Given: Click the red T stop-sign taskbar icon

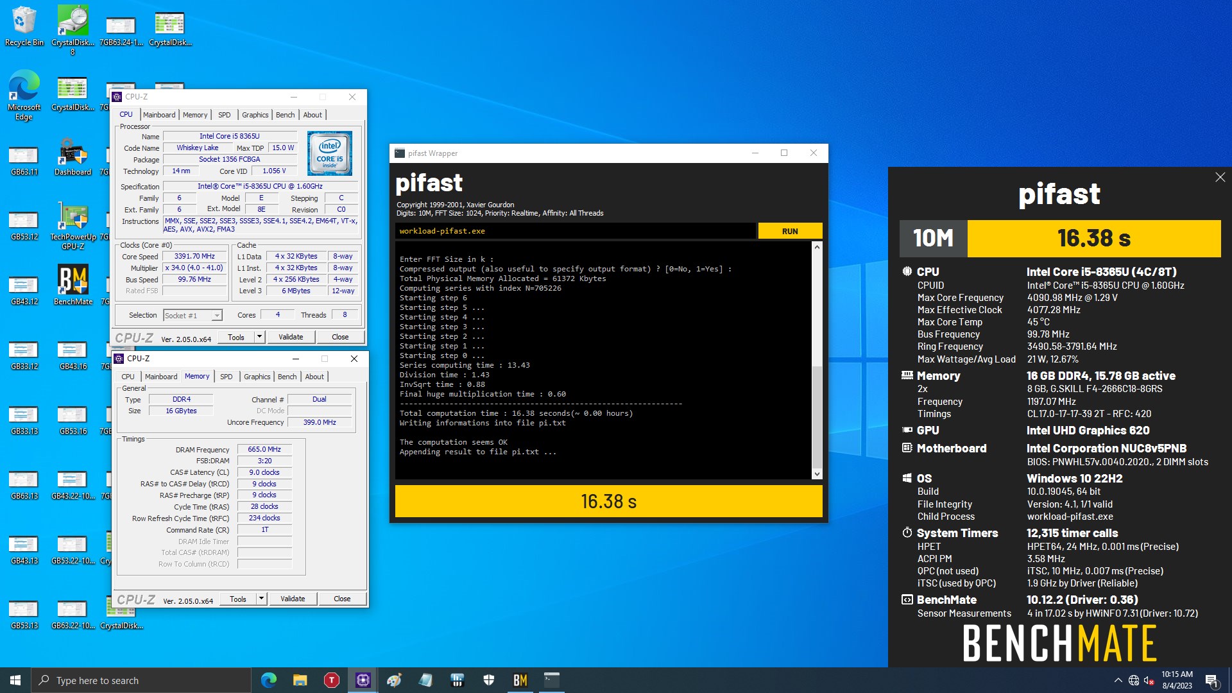Looking at the screenshot, I should pos(331,680).
